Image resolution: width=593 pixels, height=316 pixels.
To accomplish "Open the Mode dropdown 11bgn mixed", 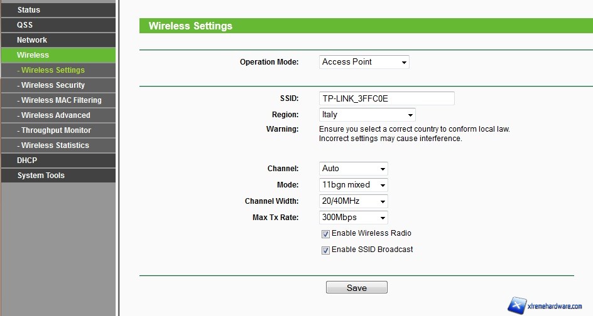I will (x=354, y=185).
